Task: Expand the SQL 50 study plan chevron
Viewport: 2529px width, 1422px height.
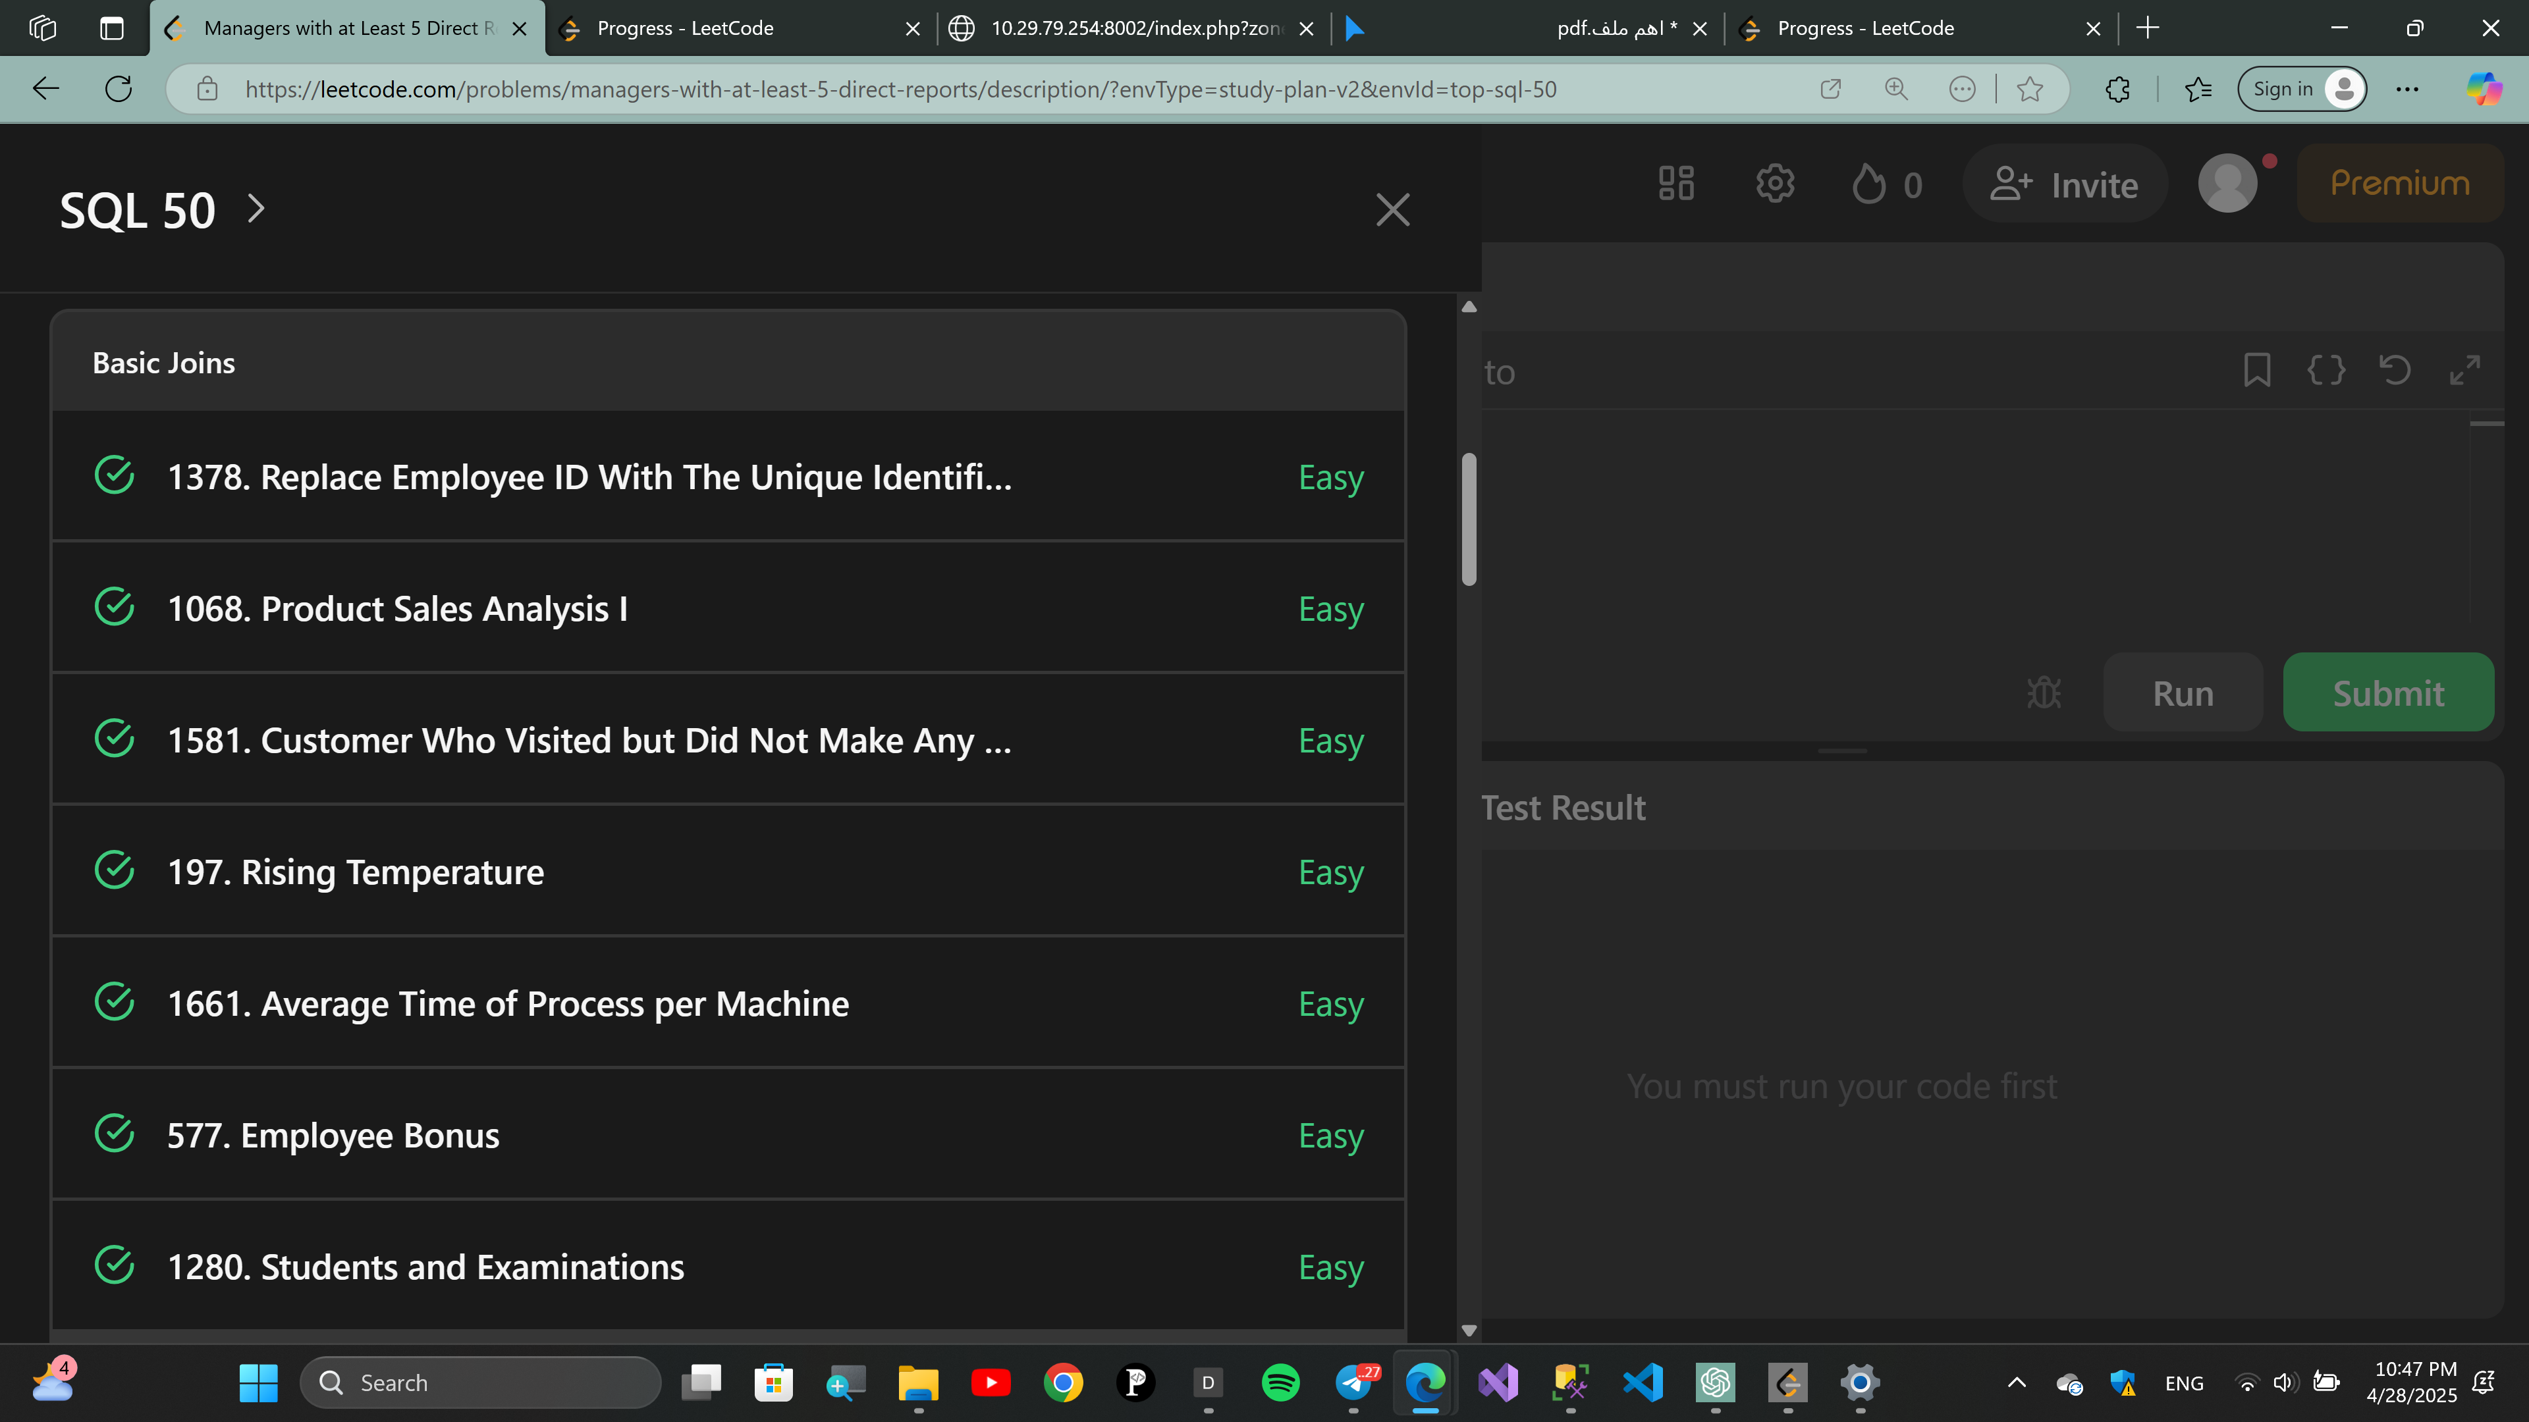Action: 256,208
